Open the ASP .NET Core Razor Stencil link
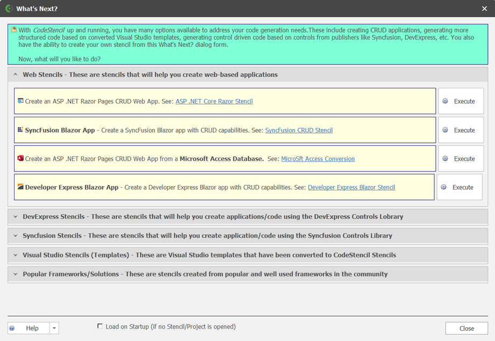 click(214, 101)
